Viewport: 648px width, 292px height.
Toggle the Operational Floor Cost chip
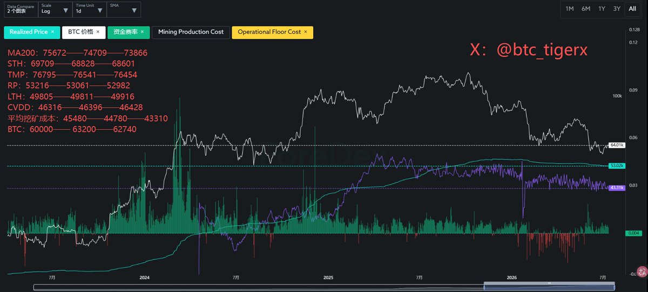click(x=272, y=32)
